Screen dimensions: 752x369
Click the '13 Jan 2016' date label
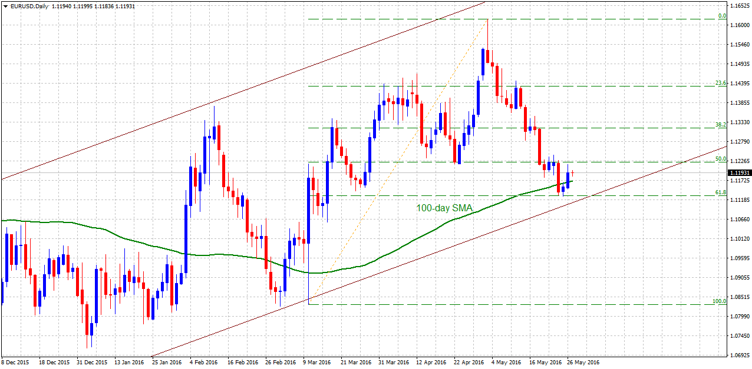click(129, 363)
